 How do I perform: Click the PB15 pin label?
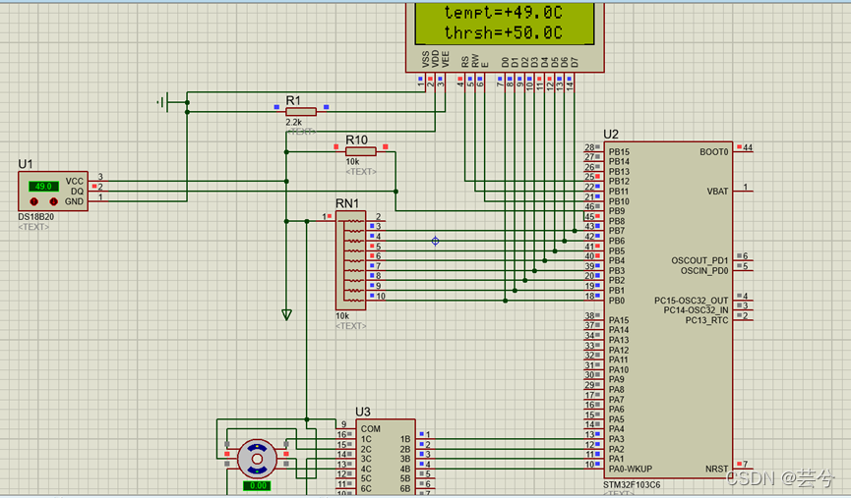pos(619,152)
